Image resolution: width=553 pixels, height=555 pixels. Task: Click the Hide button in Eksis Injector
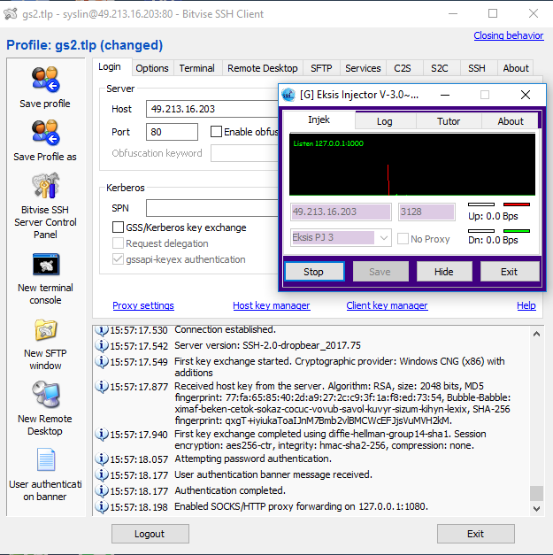[x=444, y=272]
